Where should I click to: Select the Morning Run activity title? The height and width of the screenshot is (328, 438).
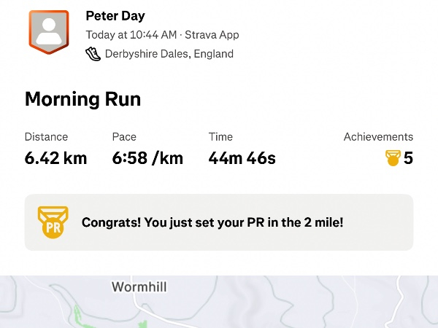(x=82, y=99)
